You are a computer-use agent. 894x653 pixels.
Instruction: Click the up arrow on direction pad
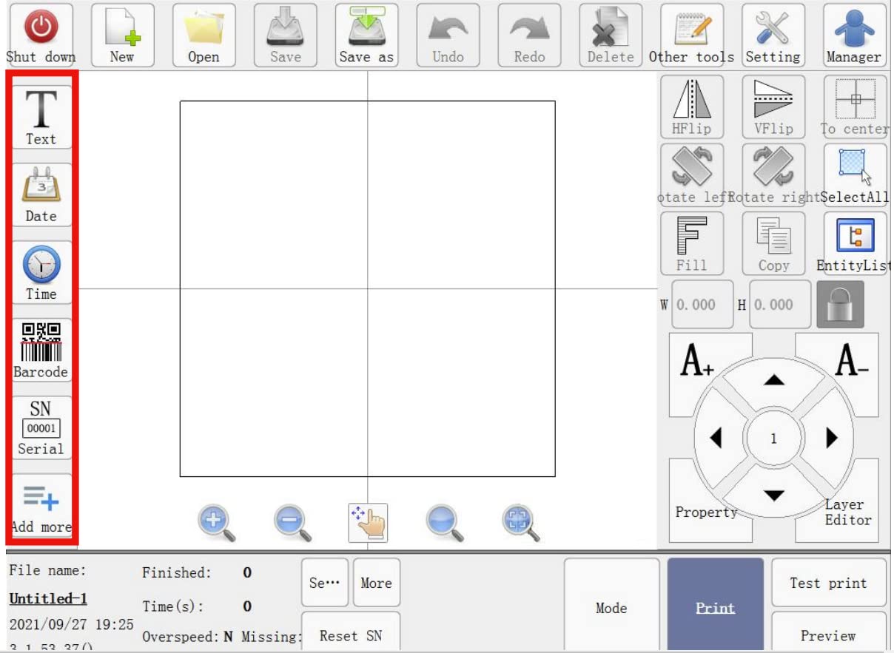tap(774, 380)
